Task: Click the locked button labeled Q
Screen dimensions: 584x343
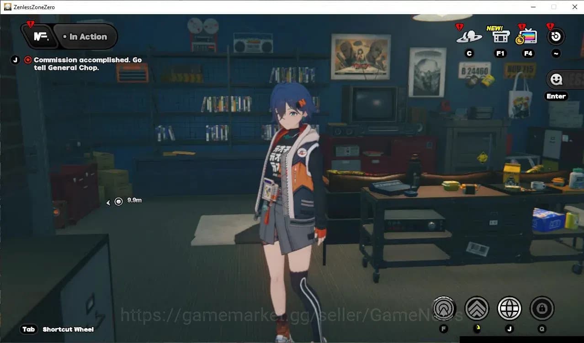Action: pos(542,309)
